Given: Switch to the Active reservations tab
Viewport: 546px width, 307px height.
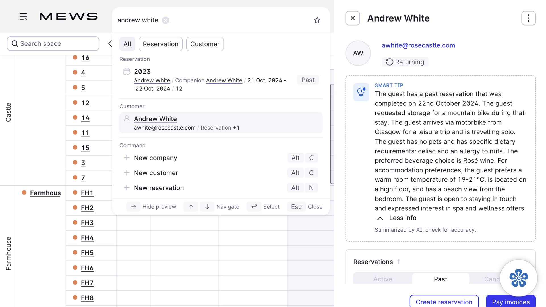Looking at the screenshot, I should (x=382, y=279).
